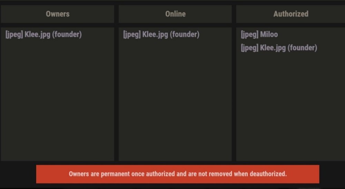
Task: Click the [jpeg] clan tag in Online list
Action: (132, 34)
